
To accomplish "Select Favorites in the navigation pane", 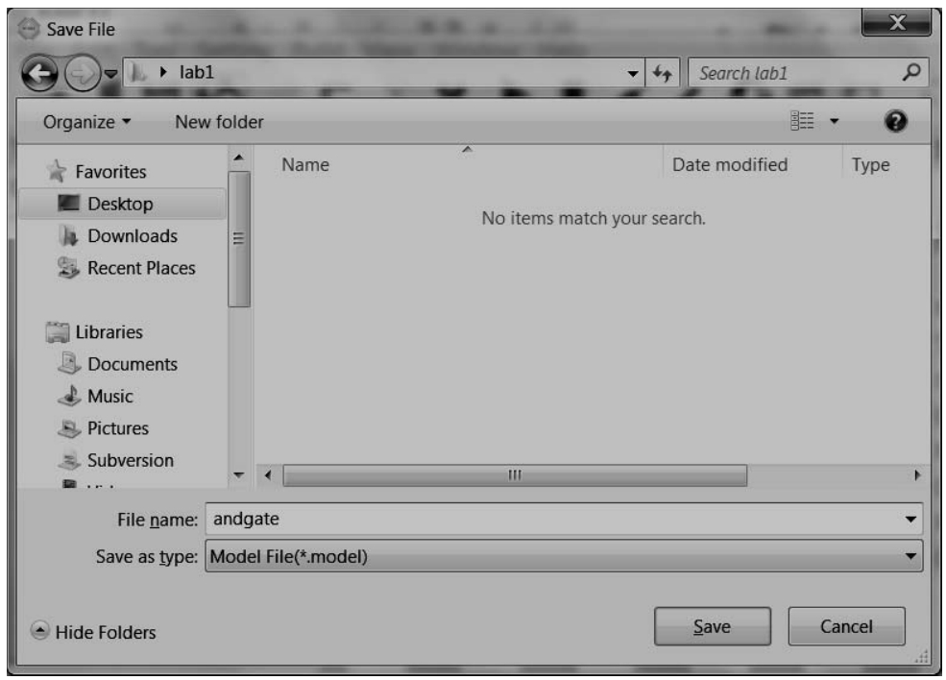I will tap(110, 172).
